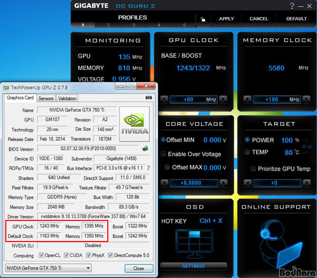
Task: Select the POWER target radio button
Action: coord(247,140)
